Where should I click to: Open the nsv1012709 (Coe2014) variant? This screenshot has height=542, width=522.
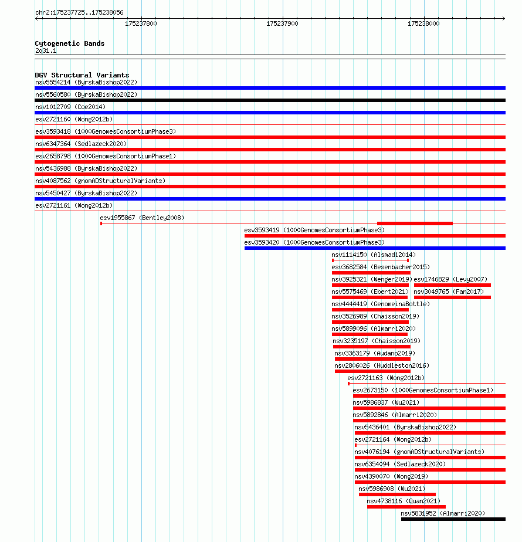coord(70,107)
